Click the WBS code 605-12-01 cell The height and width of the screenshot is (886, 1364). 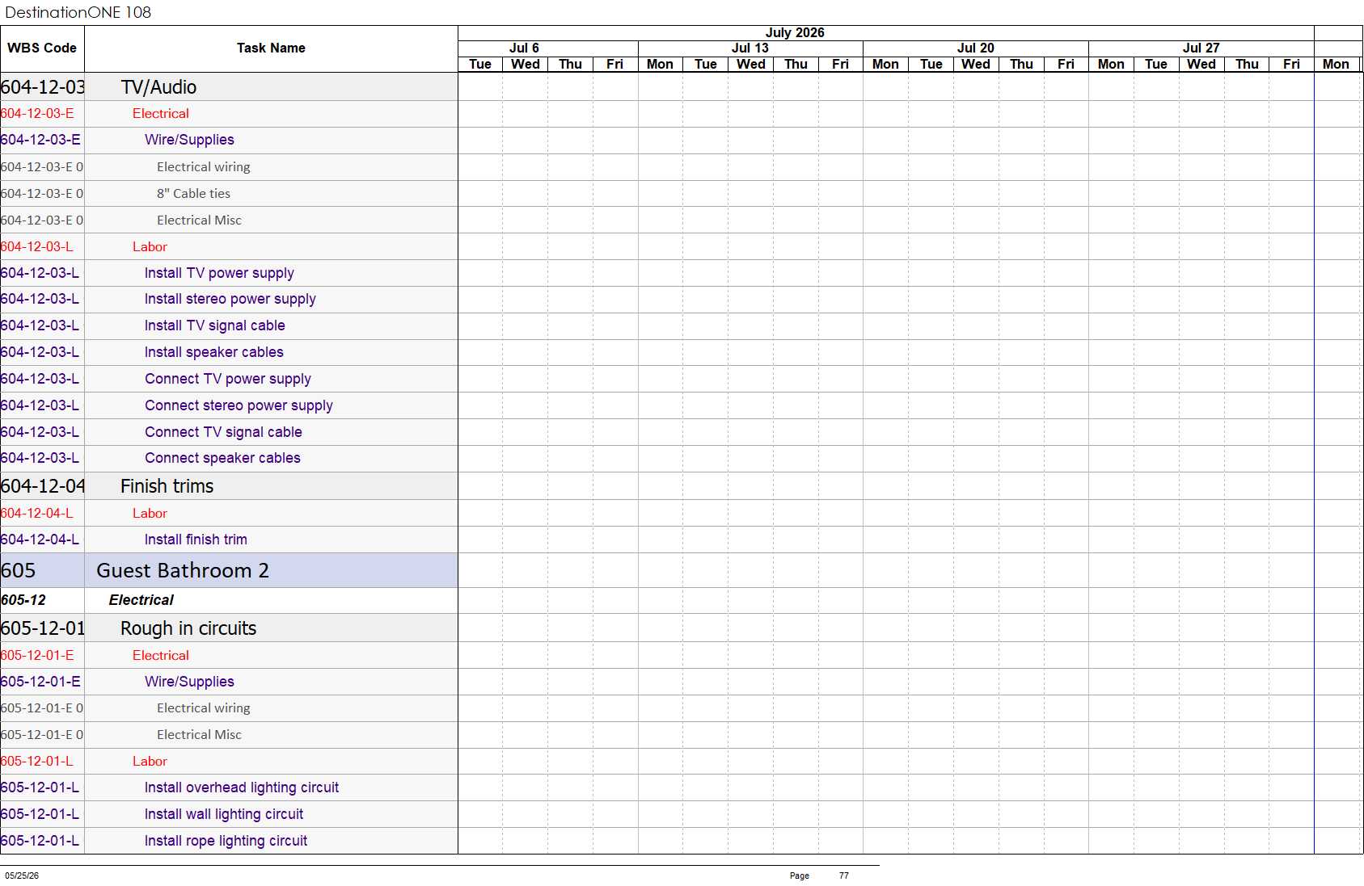[42, 628]
